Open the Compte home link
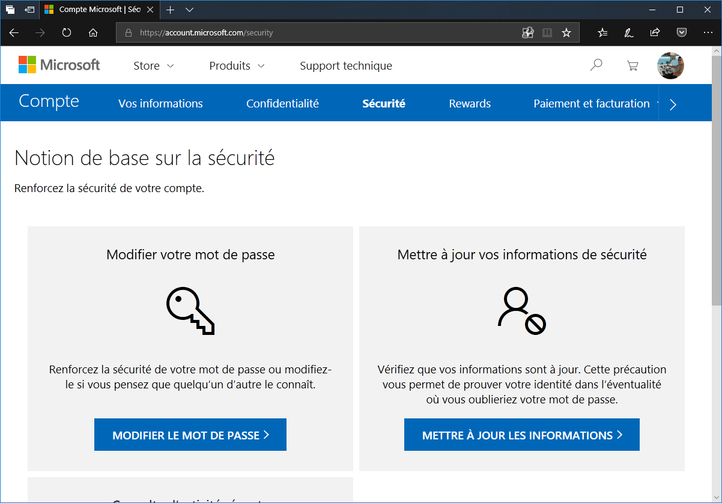The width and height of the screenshot is (722, 503). [x=49, y=101]
